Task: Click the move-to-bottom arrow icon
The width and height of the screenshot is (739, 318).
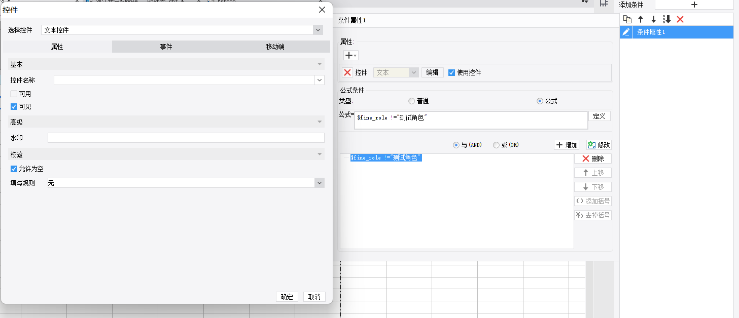Action: pos(667,19)
